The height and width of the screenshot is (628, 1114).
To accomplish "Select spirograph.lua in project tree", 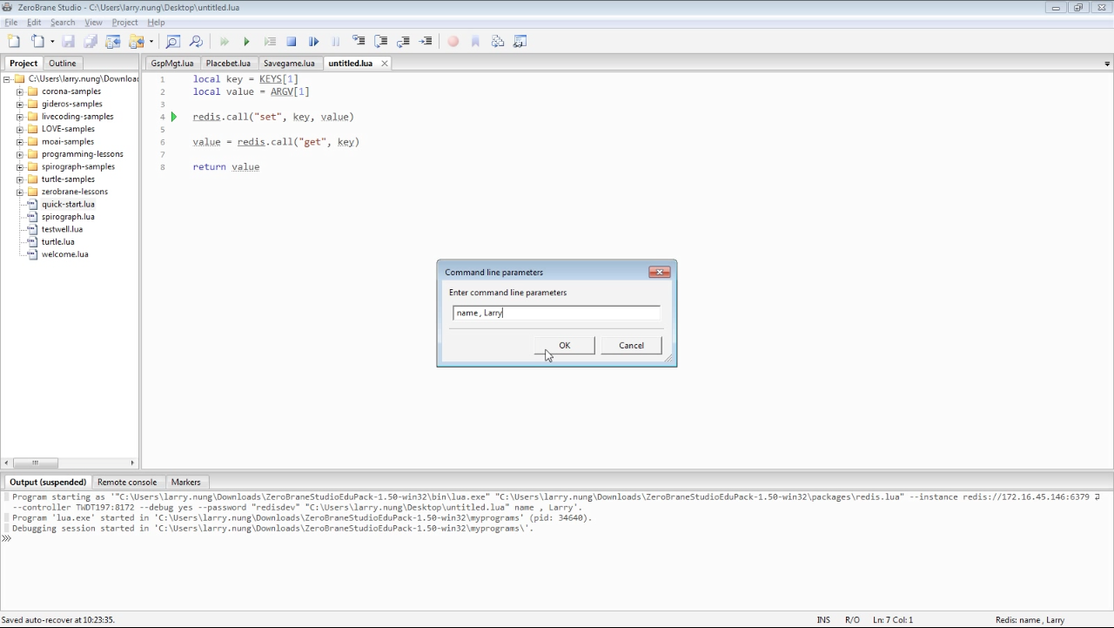I will tap(68, 217).
